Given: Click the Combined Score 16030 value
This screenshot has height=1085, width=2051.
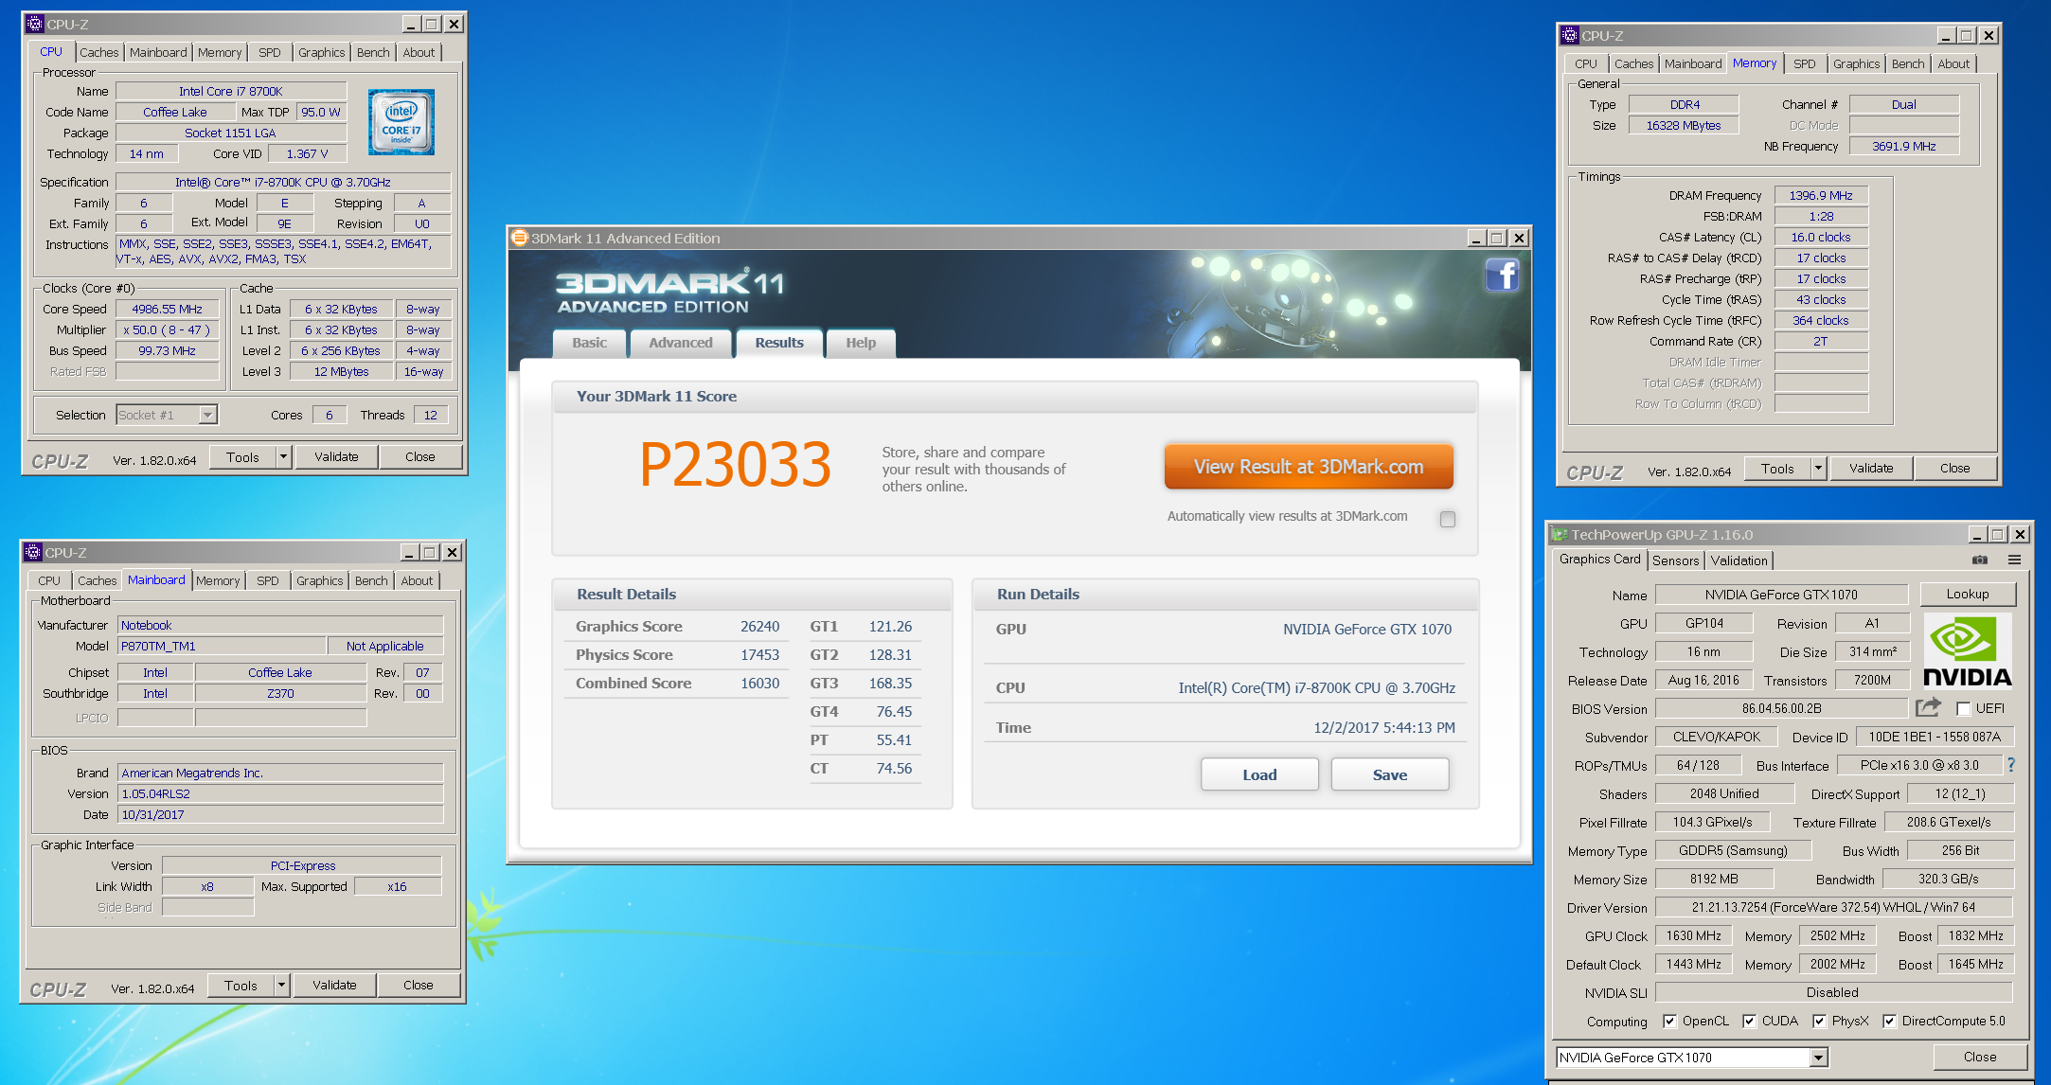Looking at the screenshot, I should click(759, 684).
